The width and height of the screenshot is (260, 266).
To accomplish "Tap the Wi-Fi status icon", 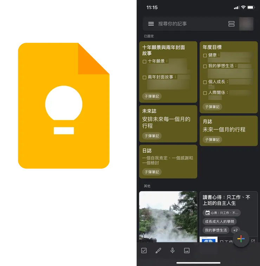I will 243,7.
